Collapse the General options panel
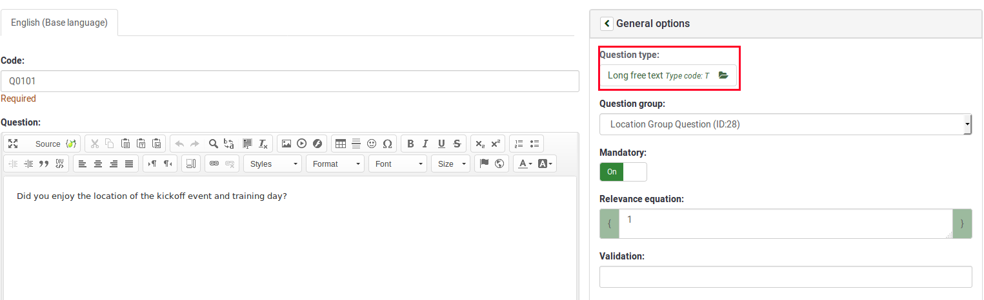Screen dimensions: 984x300 pos(607,23)
